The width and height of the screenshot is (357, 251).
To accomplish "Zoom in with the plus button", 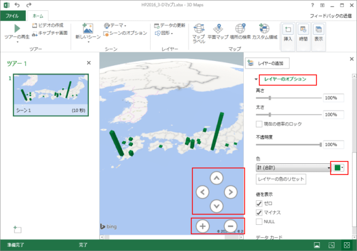I will tap(202, 226).
